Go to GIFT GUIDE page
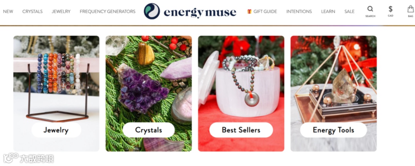Viewport: 415px width, 166px height. click(265, 11)
